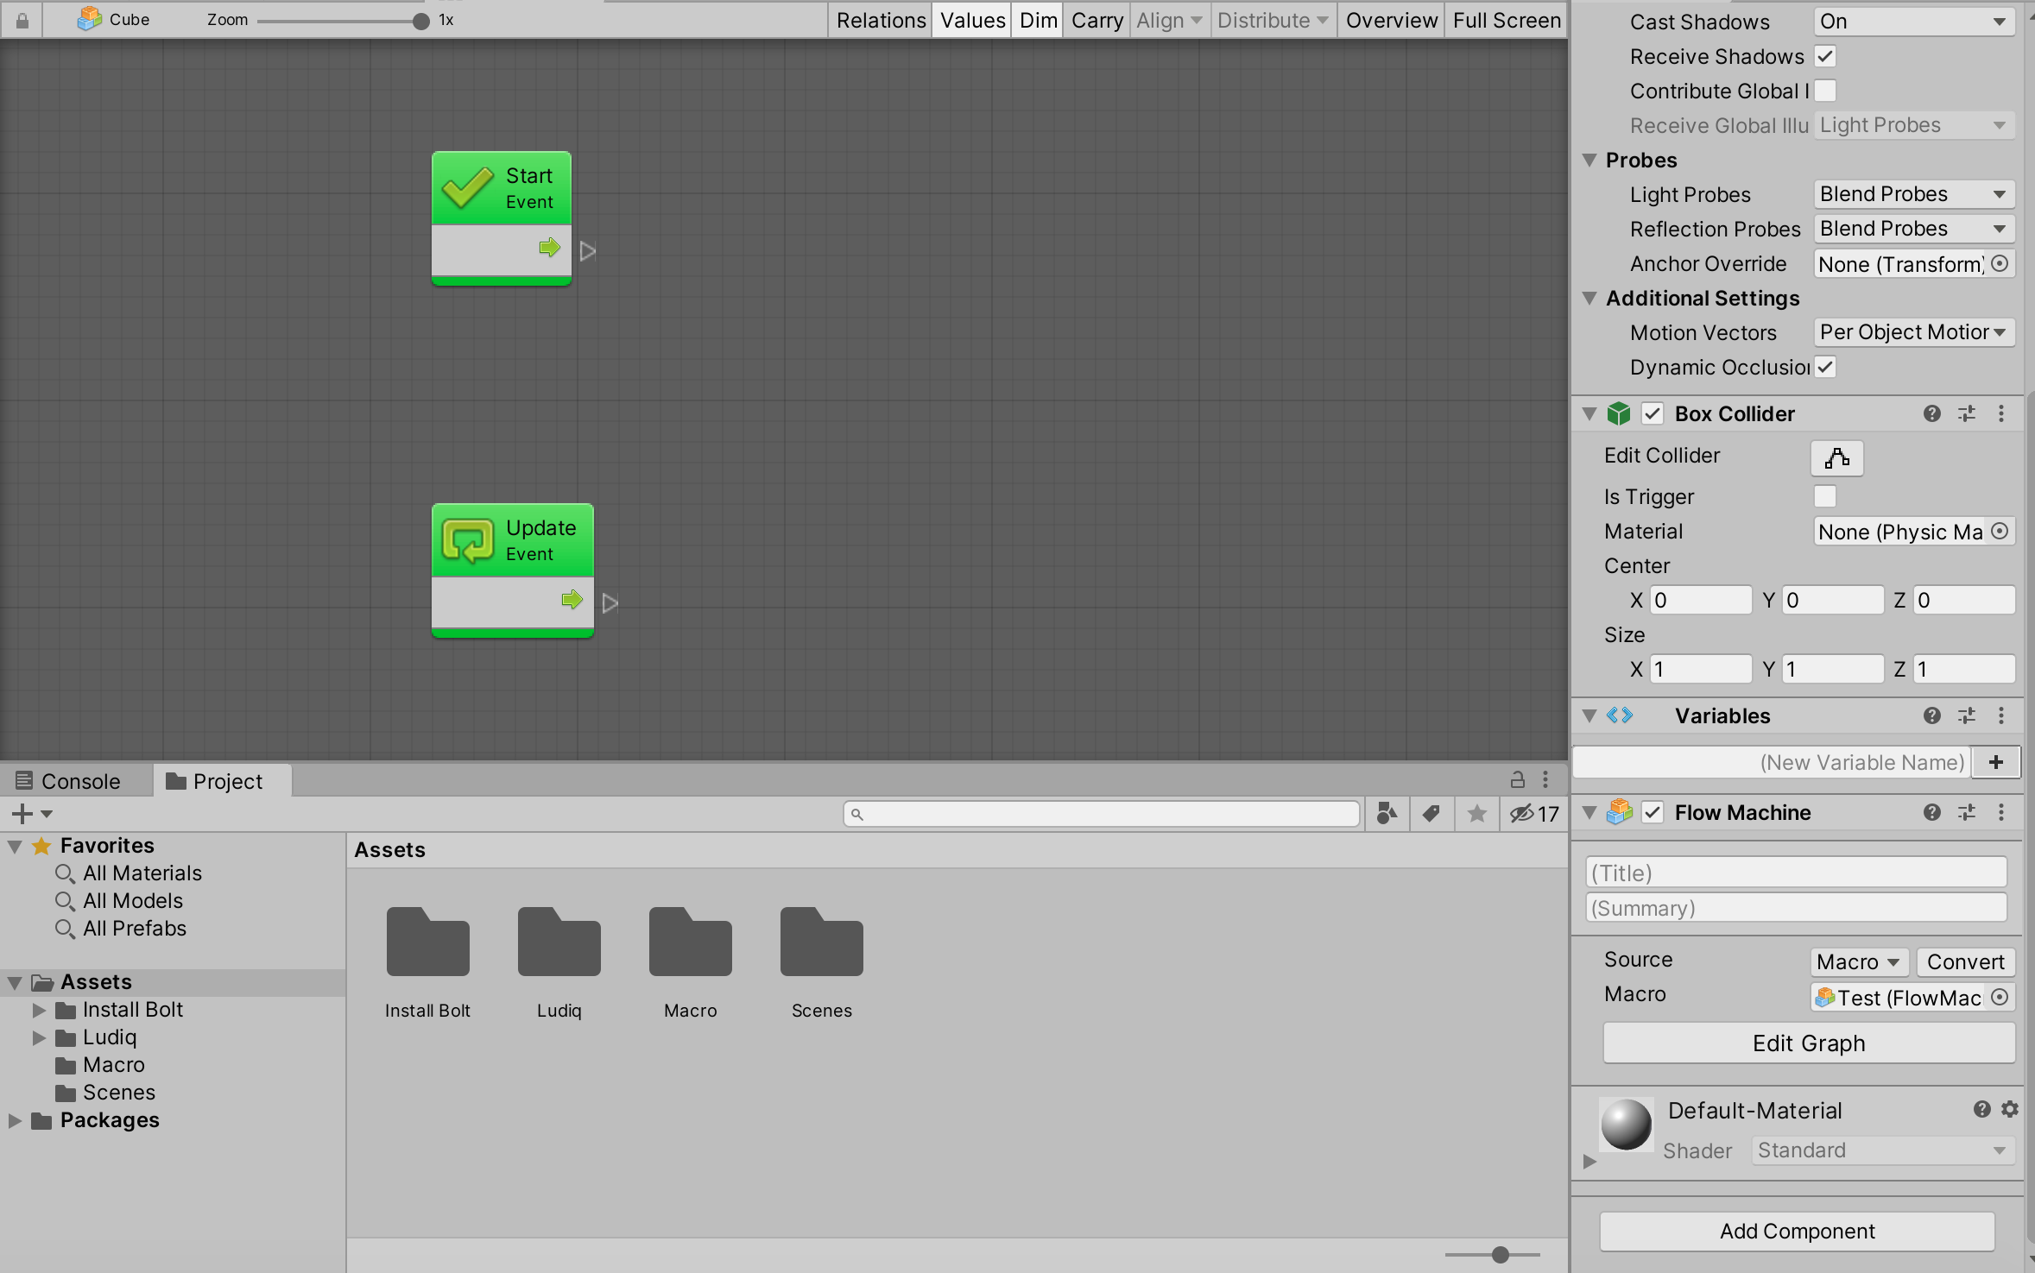Click the Add Component button
2035x1273 pixels.
[1797, 1231]
